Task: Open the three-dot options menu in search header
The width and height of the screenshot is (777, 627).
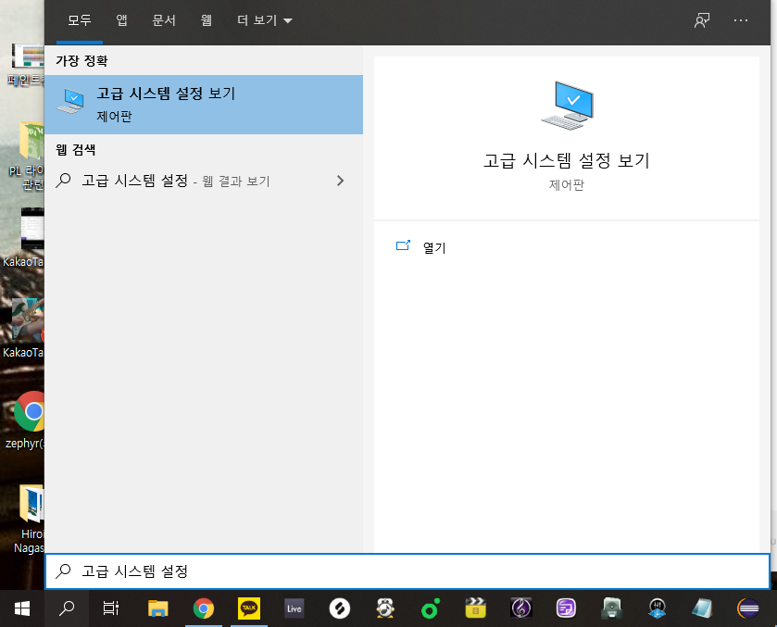Action: point(741,20)
